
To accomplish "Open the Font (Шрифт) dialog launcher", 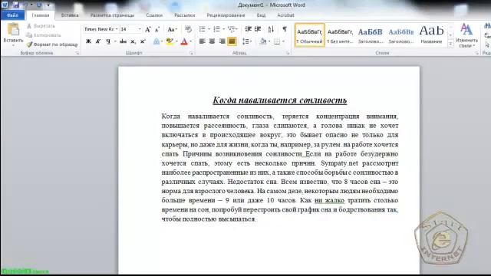I will pyautogui.click(x=191, y=53).
